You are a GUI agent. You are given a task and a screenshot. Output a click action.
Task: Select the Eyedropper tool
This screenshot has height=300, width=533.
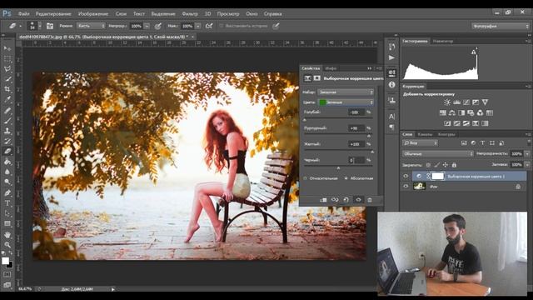(x=7, y=100)
